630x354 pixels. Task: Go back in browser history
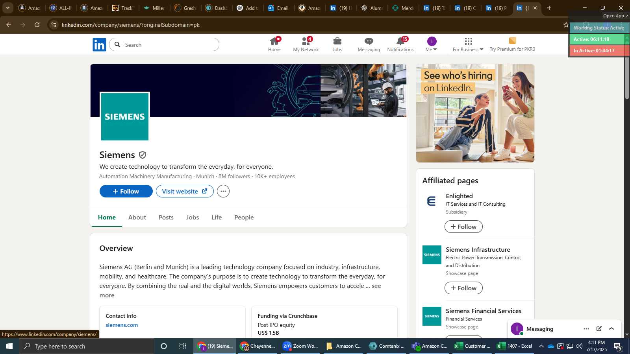(x=9, y=25)
